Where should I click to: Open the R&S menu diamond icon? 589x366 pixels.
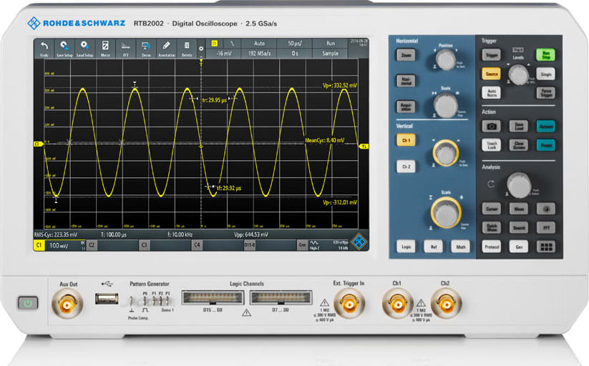point(359,242)
